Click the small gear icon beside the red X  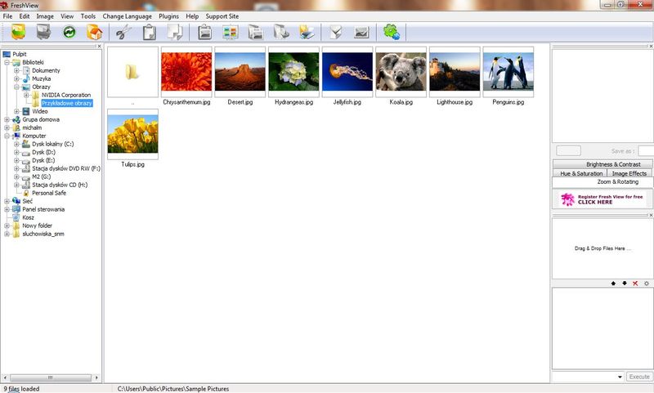(647, 284)
